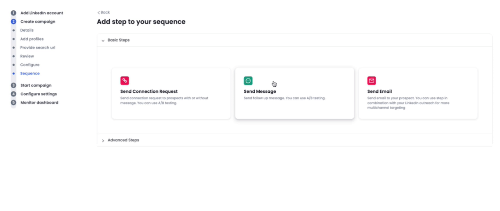
Task: Open the Details sub-step
Action: click(x=27, y=30)
